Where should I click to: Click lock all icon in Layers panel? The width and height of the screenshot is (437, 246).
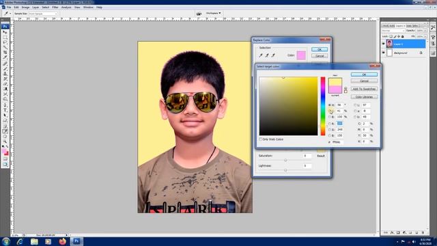pos(402,36)
